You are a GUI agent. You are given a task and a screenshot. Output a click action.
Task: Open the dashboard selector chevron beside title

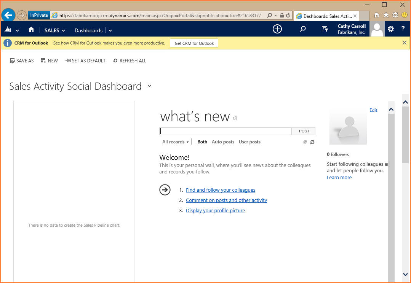click(149, 86)
